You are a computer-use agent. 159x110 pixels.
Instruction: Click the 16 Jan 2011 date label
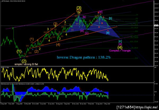tap(51, 104)
